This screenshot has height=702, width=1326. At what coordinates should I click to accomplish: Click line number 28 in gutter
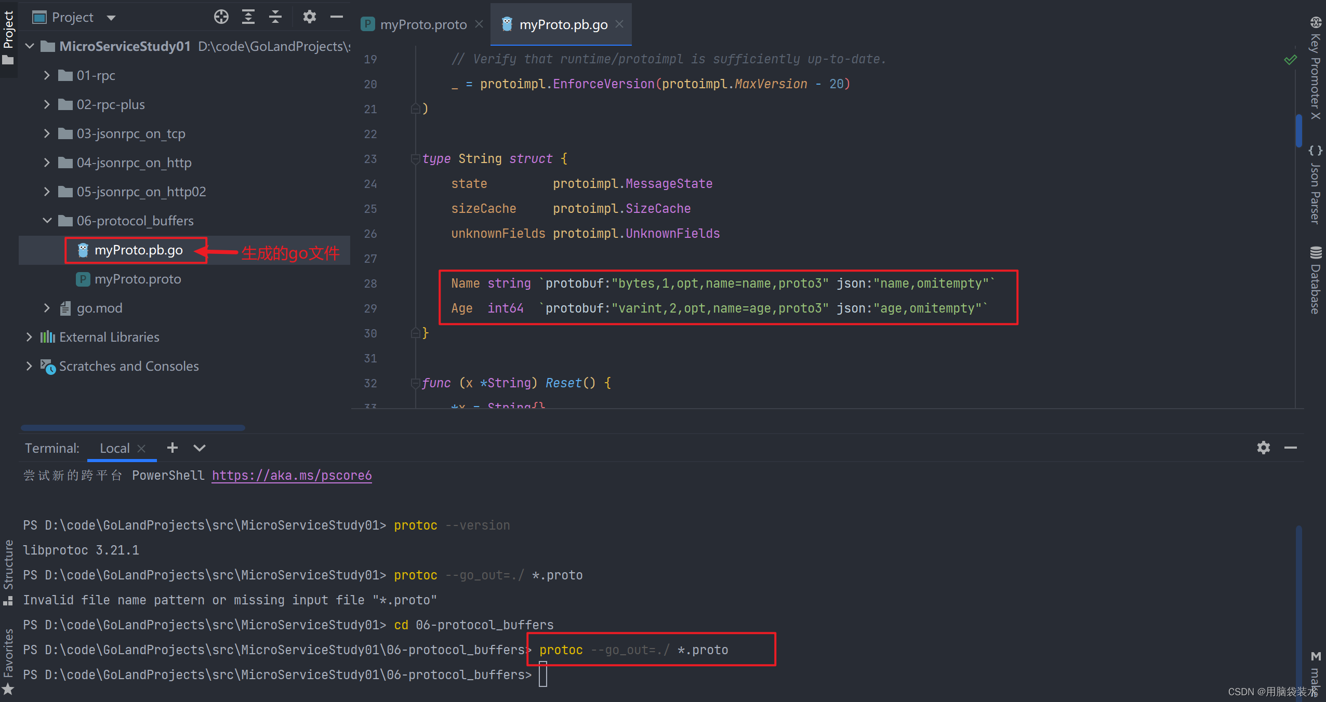pos(370,283)
